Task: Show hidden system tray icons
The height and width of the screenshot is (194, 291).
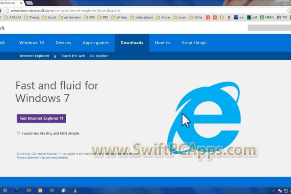Action: (274, 191)
